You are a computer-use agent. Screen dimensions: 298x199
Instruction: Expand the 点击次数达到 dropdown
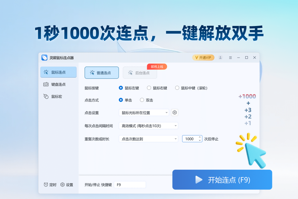tap(148, 139)
